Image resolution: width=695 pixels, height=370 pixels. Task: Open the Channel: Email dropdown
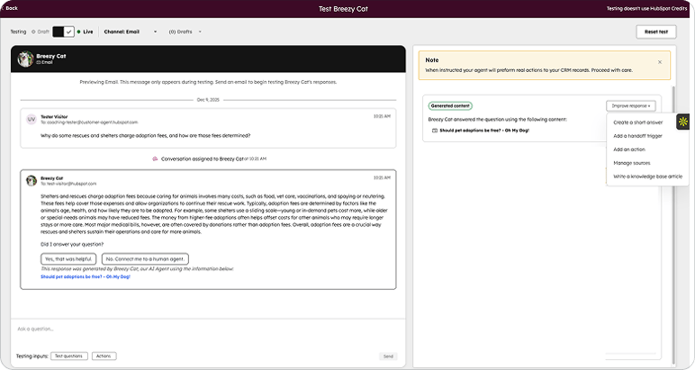(x=131, y=32)
